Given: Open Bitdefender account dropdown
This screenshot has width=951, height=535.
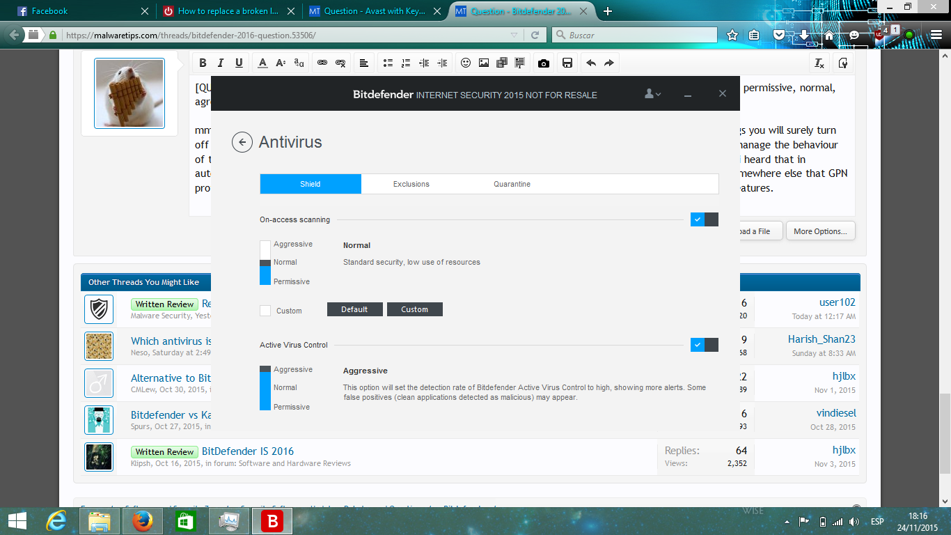Looking at the screenshot, I should tap(652, 94).
